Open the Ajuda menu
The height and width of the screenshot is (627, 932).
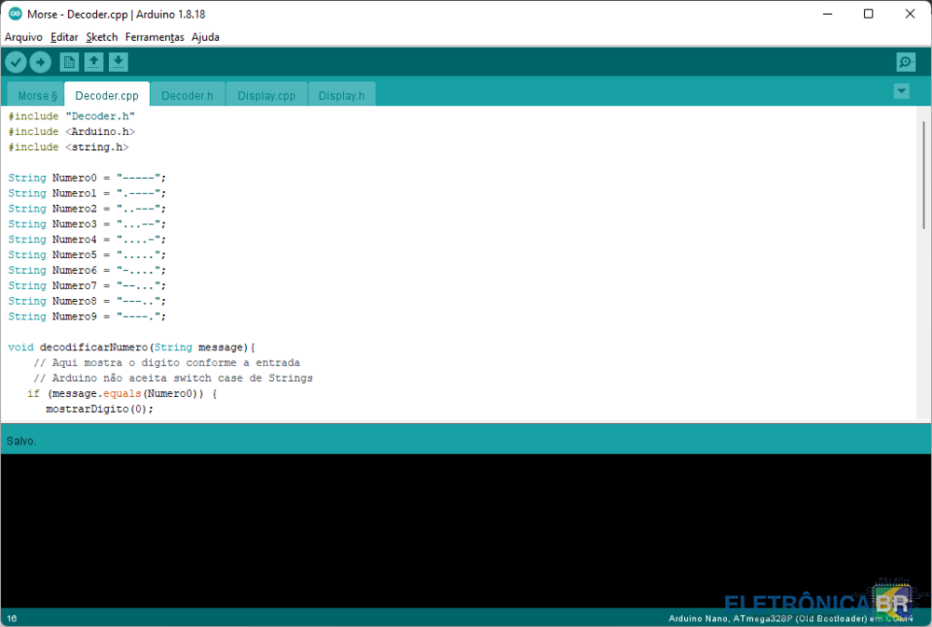pos(205,37)
